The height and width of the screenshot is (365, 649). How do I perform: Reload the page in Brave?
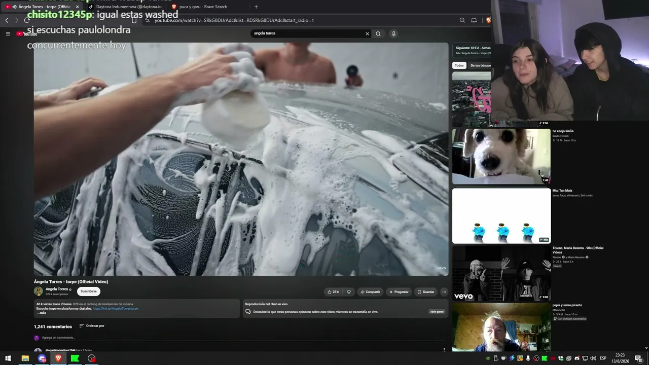coord(27,20)
